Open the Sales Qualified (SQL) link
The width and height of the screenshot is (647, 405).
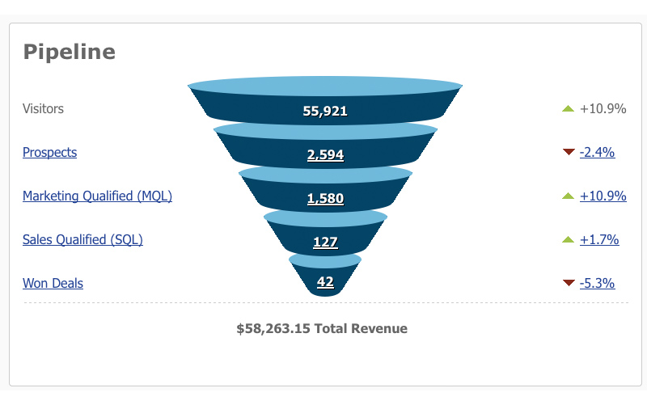82,239
